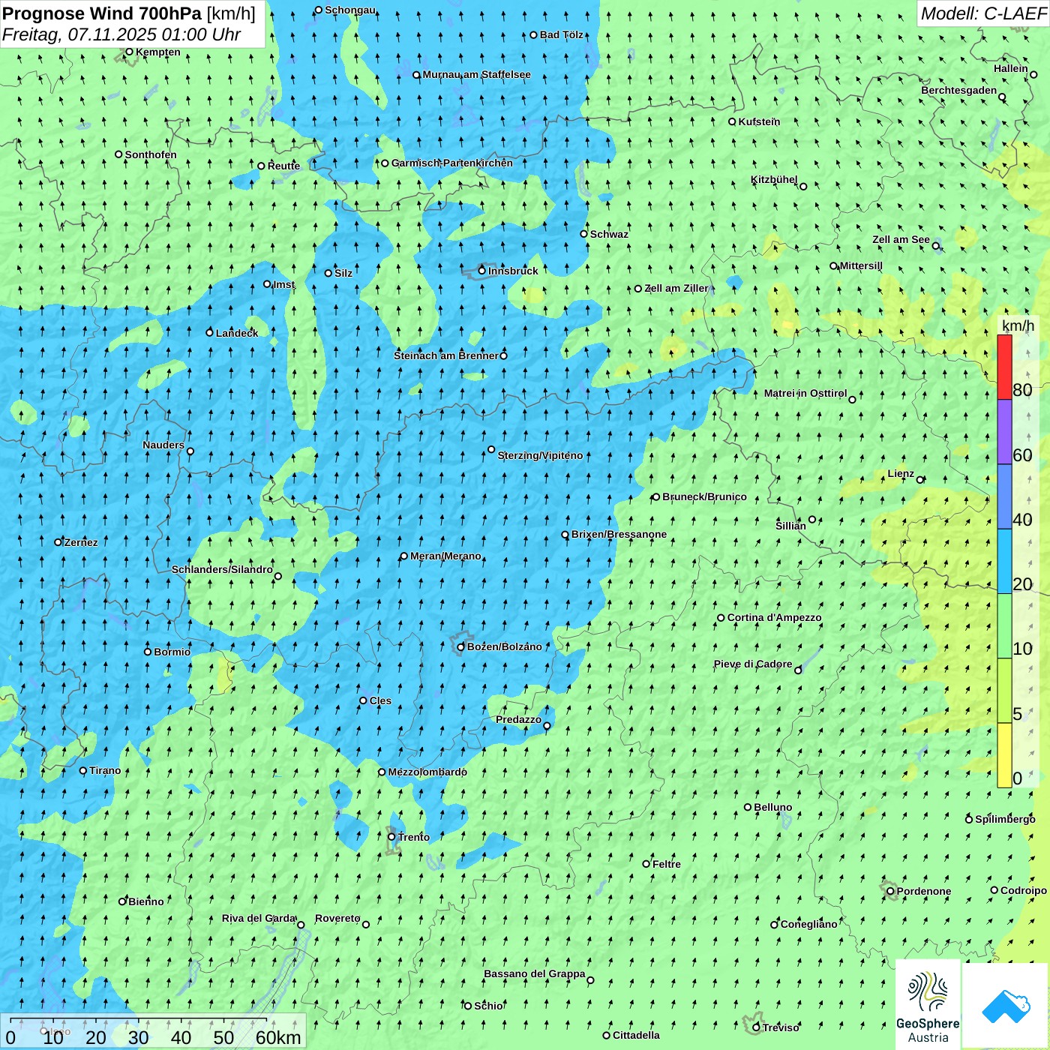Click the Nauders location dot
This screenshot has width=1050, height=1050.
point(190,451)
